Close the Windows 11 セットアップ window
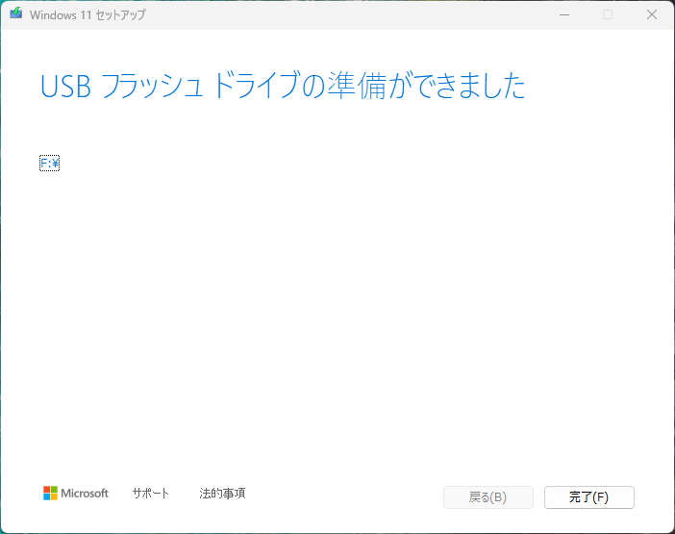 [x=652, y=14]
